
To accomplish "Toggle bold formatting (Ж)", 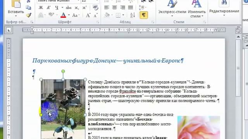I will pos(41,8).
